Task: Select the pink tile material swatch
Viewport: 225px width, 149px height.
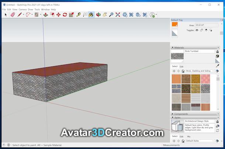Action: click(x=205, y=79)
